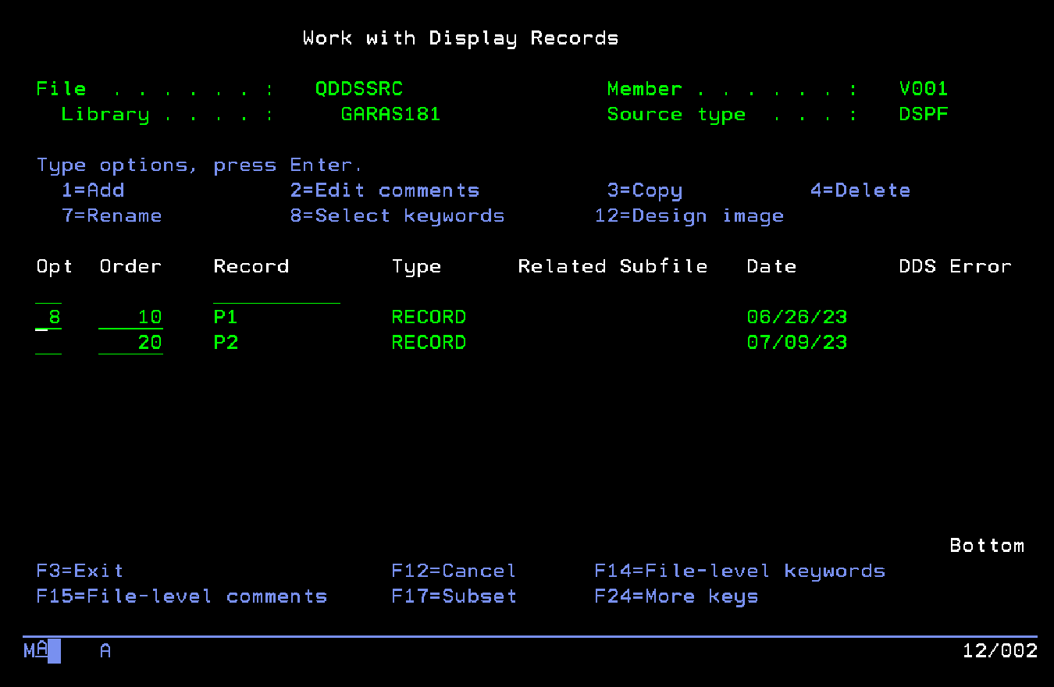Show F24=More keys

(x=676, y=596)
